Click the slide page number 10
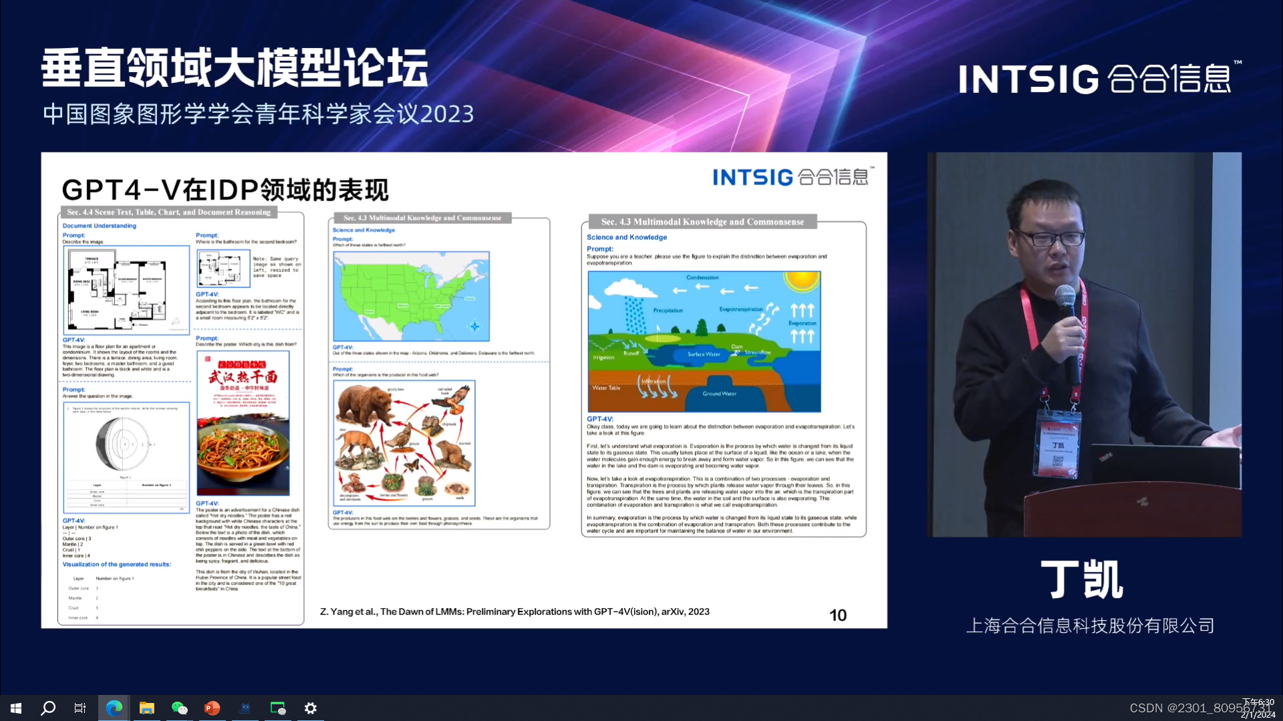1283x721 pixels. pos(838,615)
